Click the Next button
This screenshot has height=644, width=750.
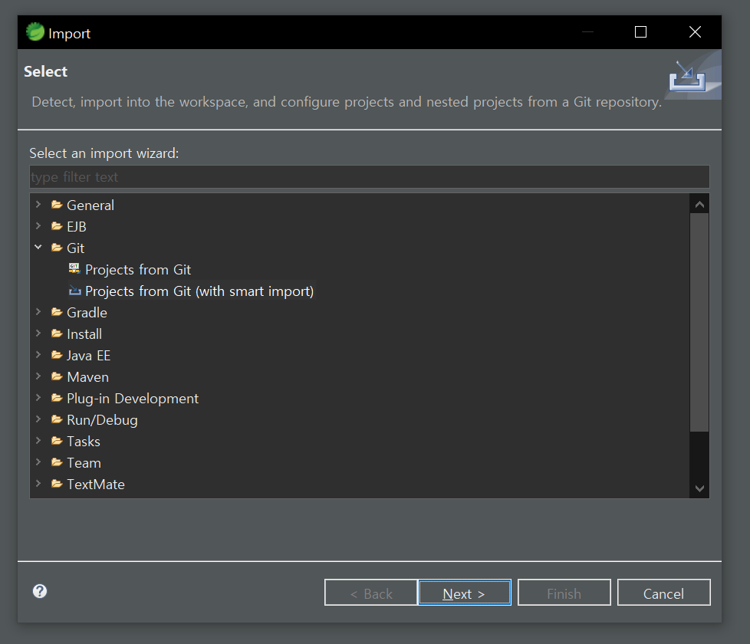pyautogui.click(x=465, y=593)
